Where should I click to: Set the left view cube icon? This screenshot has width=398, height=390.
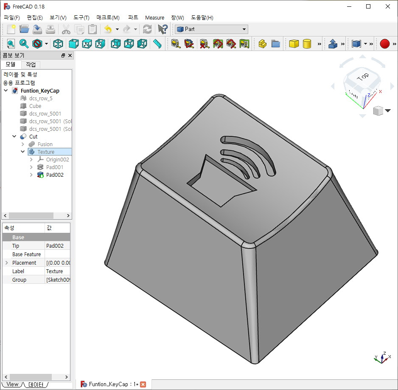pos(142,44)
